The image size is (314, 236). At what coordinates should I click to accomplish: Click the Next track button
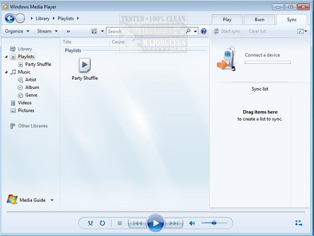(174, 223)
